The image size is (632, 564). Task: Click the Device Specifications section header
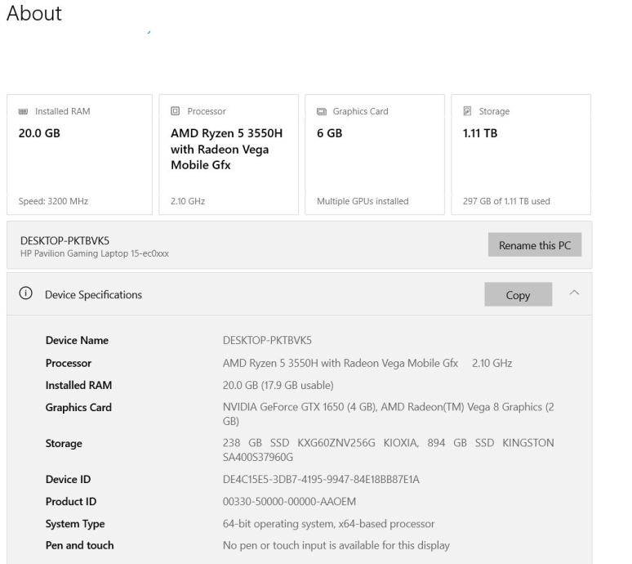[93, 294]
